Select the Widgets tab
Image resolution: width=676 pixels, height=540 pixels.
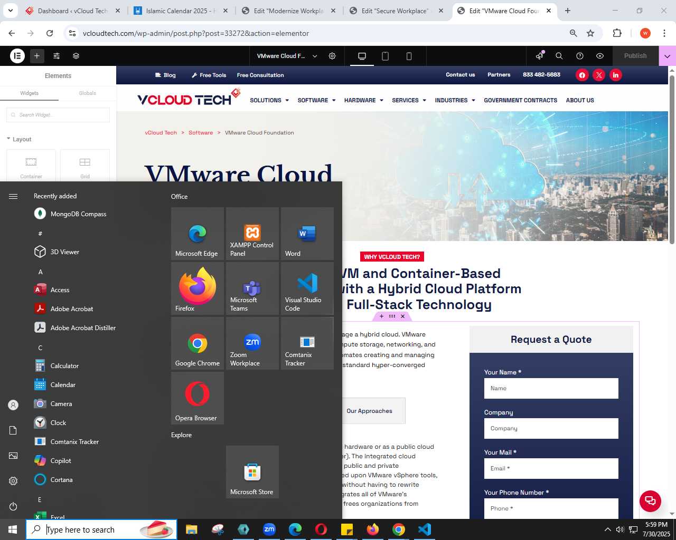click(x=29, y=93)
